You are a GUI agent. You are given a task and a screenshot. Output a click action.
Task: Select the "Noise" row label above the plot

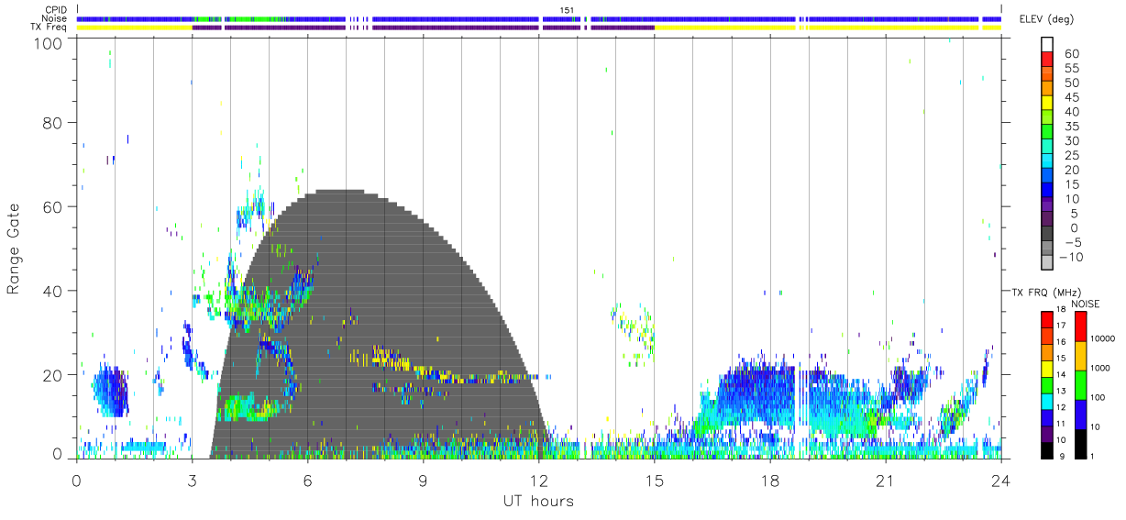click(55, 18)
